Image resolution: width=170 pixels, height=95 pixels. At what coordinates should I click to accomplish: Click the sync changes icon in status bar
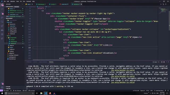pos(11,91)
